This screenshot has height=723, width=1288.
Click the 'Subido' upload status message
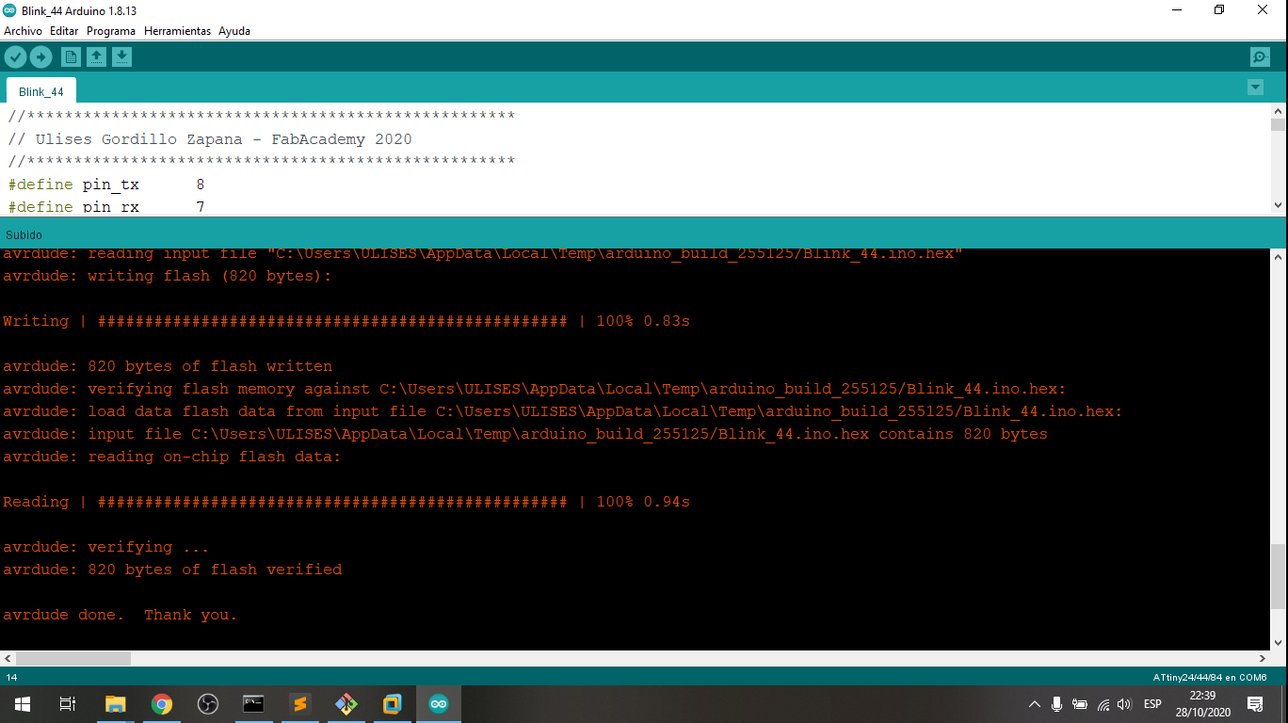point(24,234)
